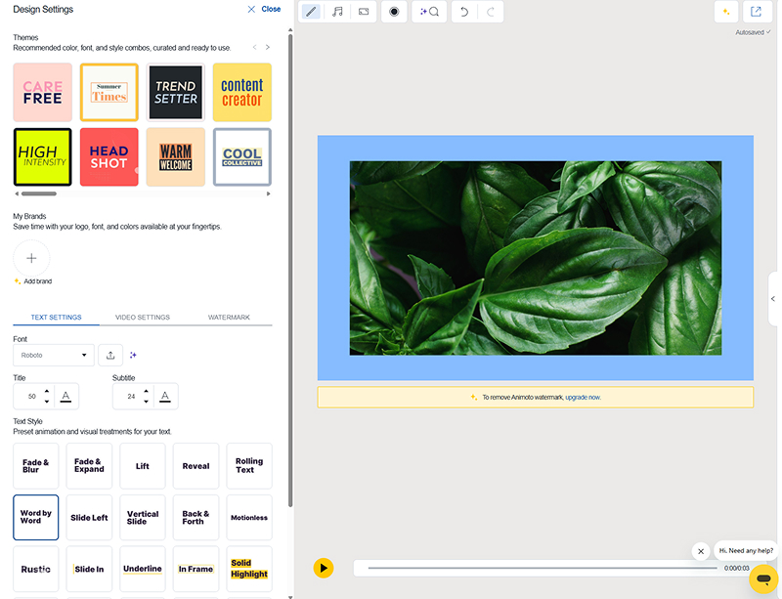Select the pencil design tool
Screen dimensions: 782x599
click(311, 12)
